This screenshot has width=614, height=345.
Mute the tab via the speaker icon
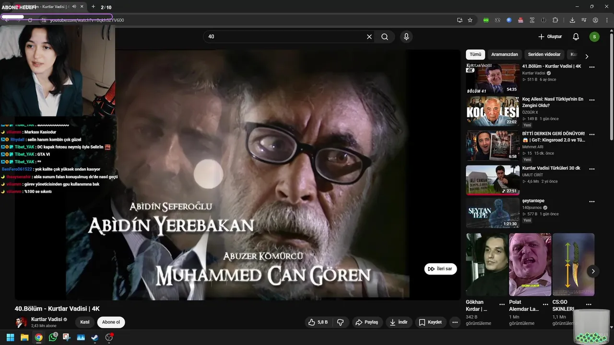click(x=74, y=7)
